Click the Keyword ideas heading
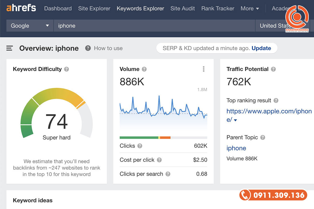 33,200
